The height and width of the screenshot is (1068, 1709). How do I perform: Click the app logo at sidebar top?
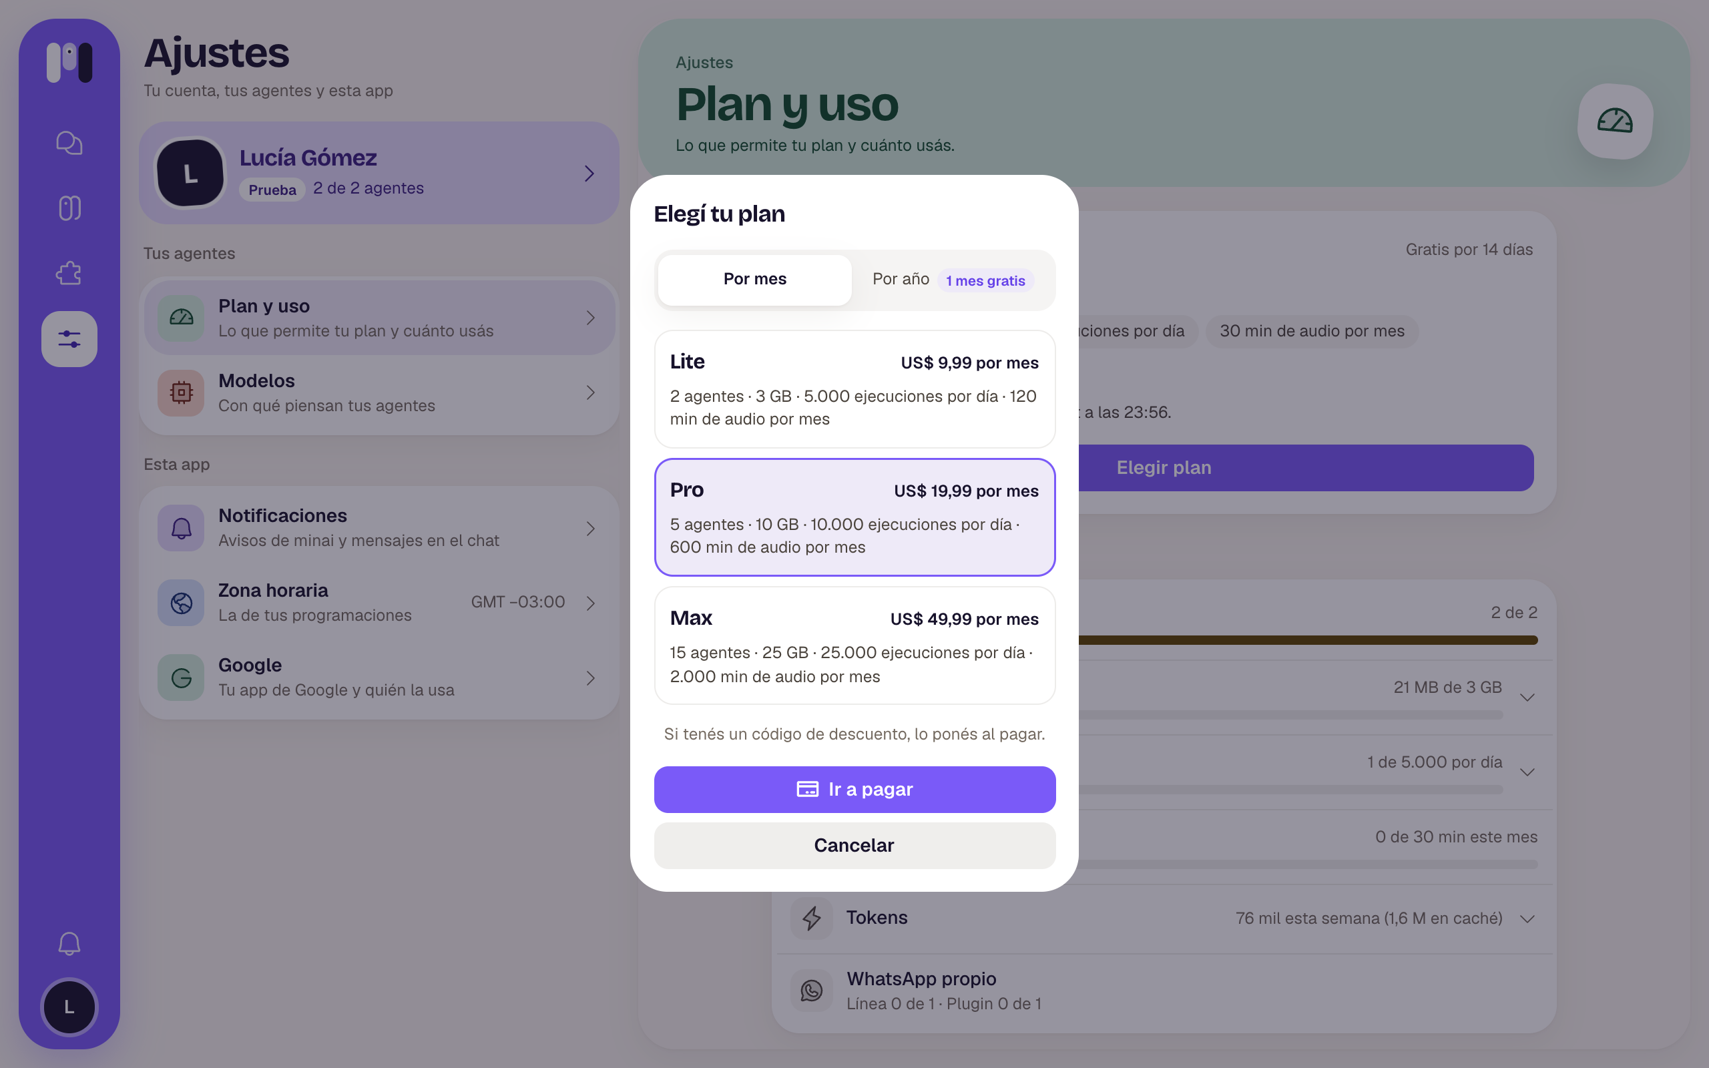pyautogui.click(x=69, y=62)
